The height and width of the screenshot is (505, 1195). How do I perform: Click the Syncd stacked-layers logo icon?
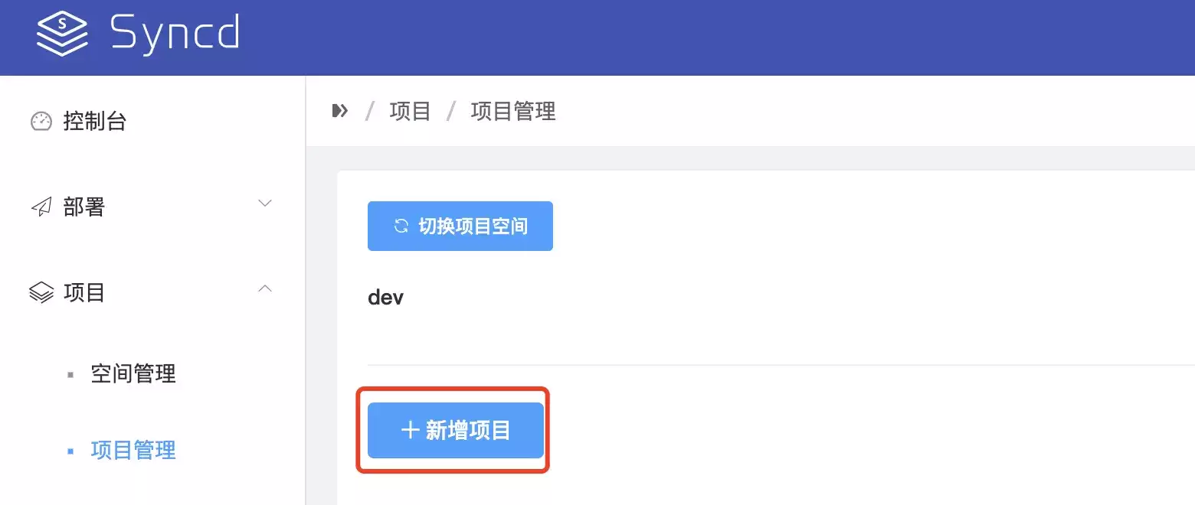pos(63,34)
